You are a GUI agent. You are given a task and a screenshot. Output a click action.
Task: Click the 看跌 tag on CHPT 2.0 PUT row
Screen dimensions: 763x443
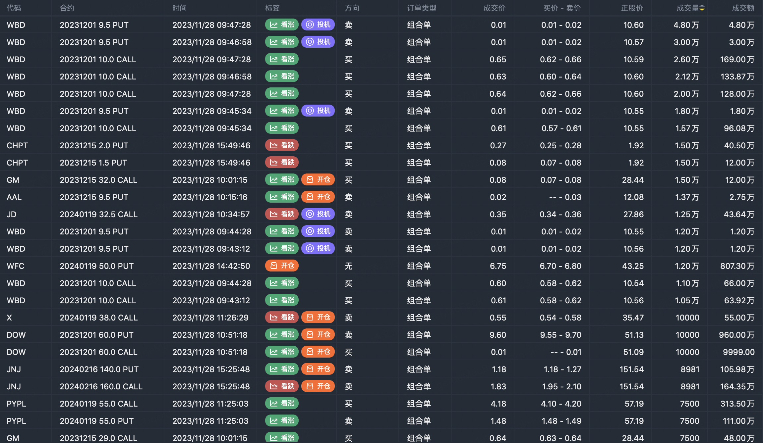coord(282,145)
